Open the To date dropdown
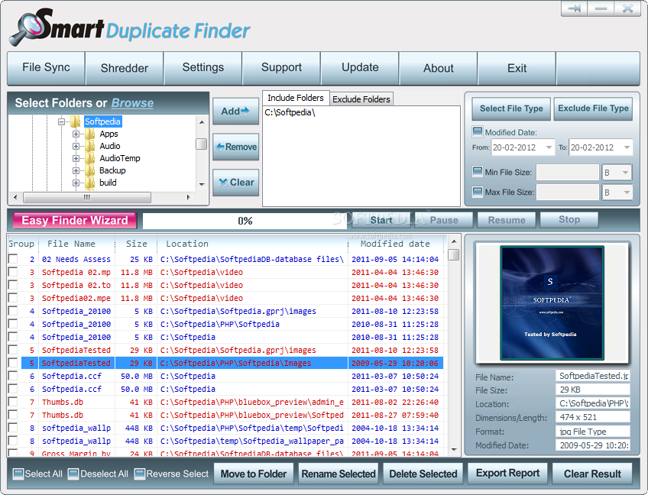The width and height of the screenshot is (648, 495). 627,147
